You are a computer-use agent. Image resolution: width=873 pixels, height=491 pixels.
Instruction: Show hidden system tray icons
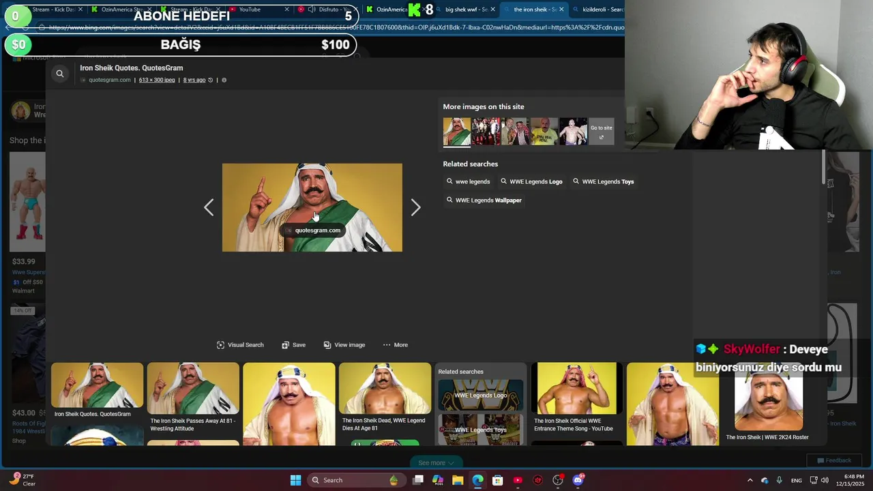[750, 480]
